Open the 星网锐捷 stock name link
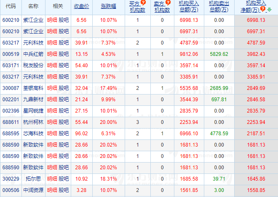 [33, 111]
